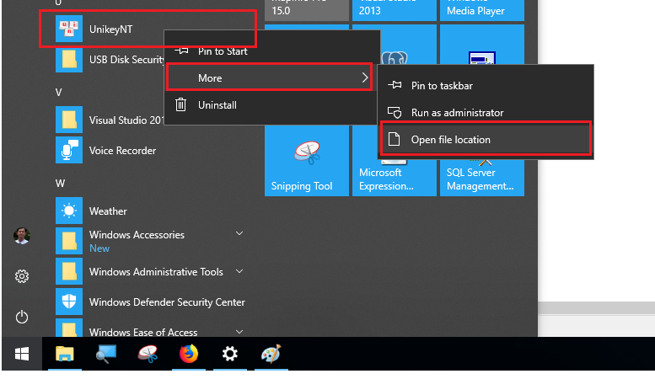This screenshot has height=379, width=655.
Task: Click the shield icon beside Run as administrator
Action: click(x=395, y=112)
